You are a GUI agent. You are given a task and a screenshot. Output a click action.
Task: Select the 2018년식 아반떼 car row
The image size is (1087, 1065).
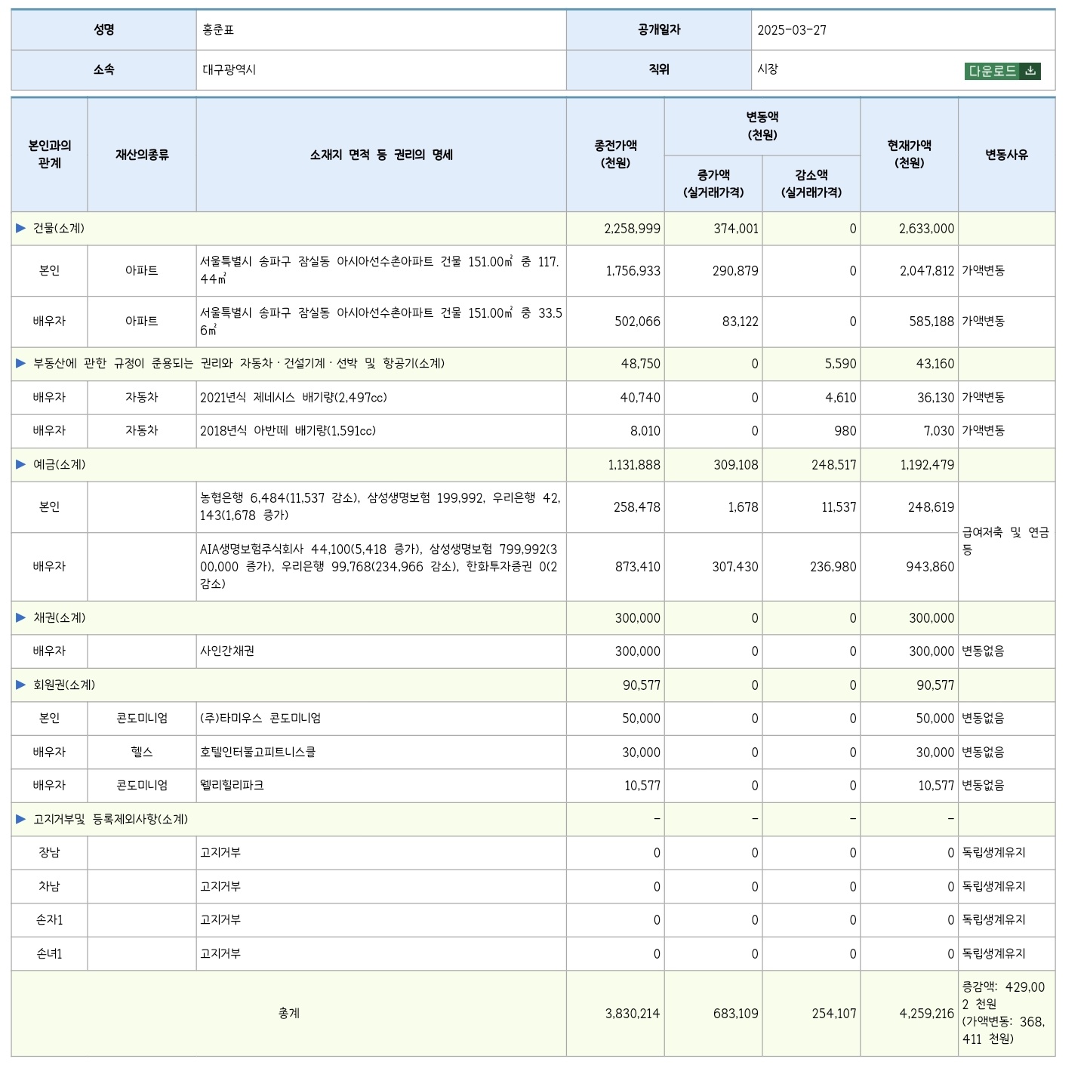[x=533, y=431]
